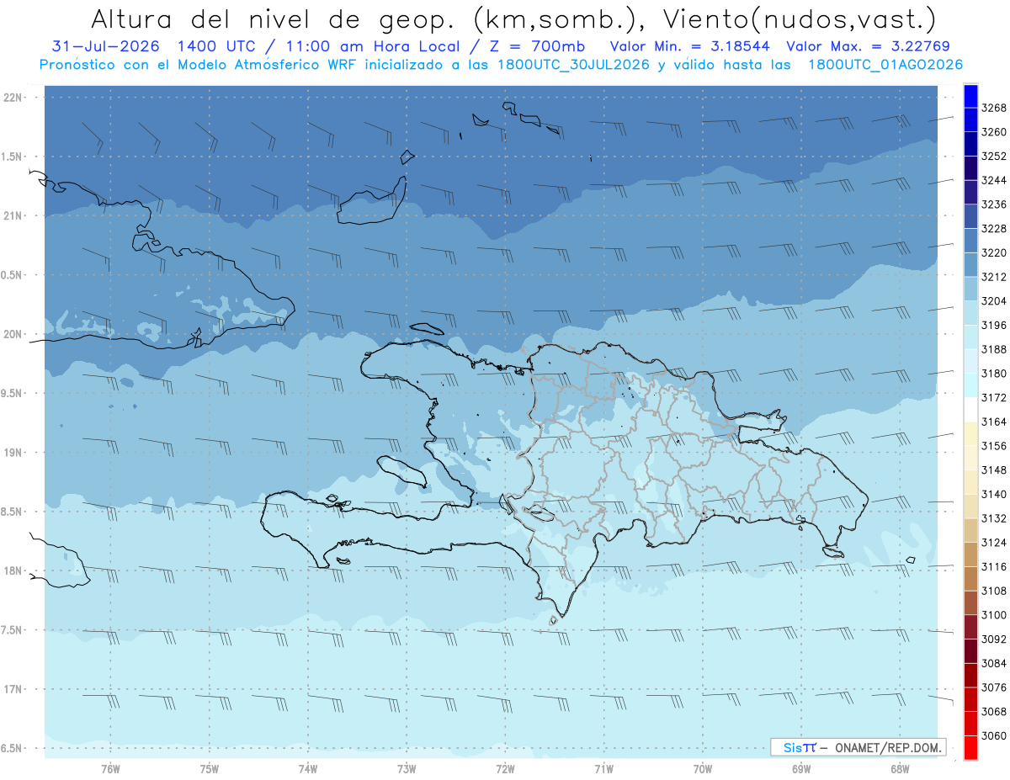
Task: Click the 68W longitude axis label
Action: pyautogui.click(x=900, y=769)
